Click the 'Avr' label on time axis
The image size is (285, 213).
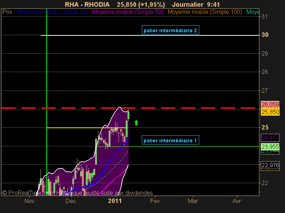237,201
